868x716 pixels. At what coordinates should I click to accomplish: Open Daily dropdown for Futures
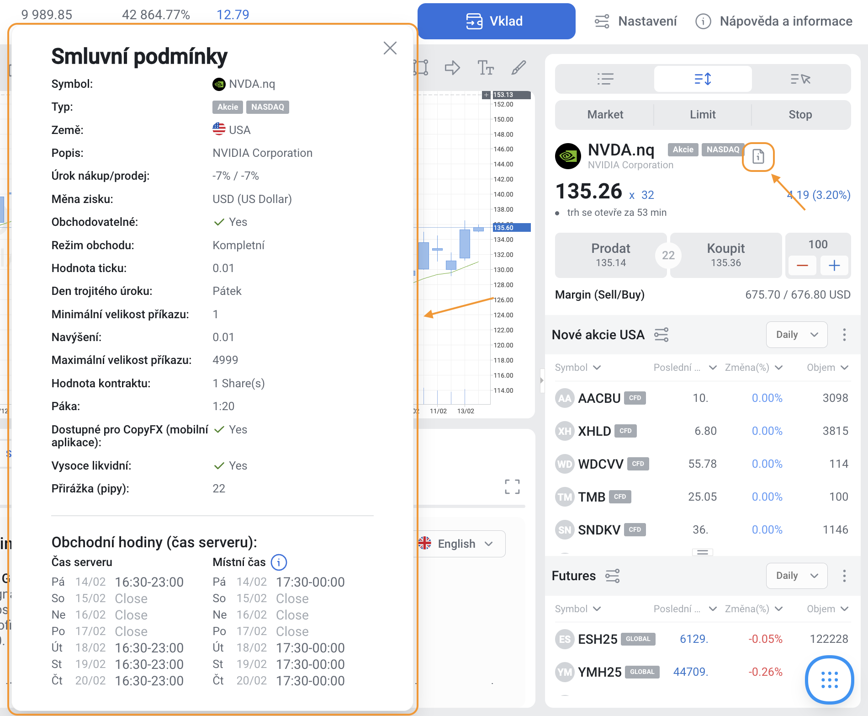[796, 576]
